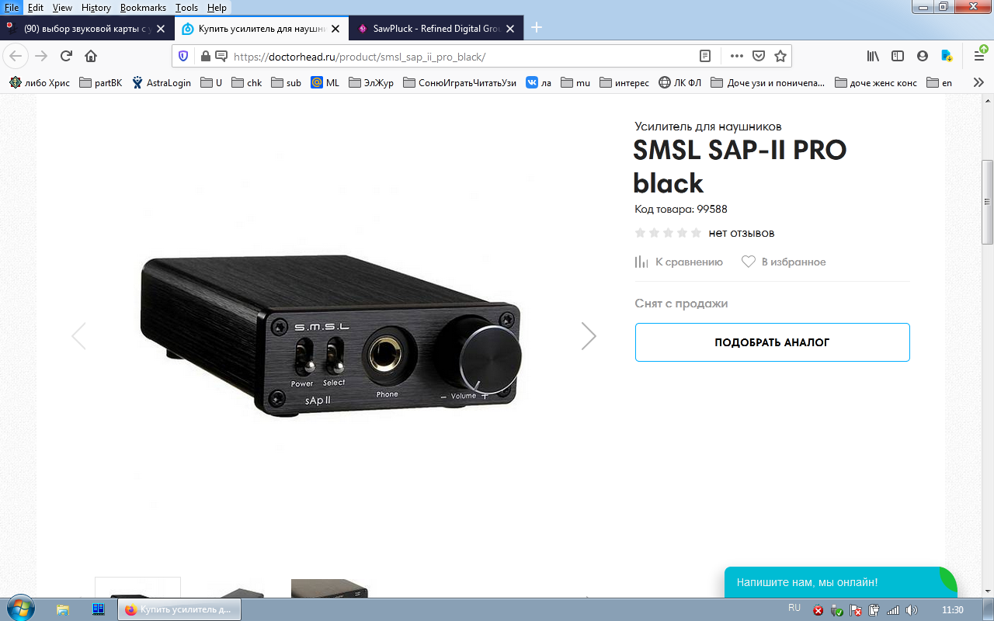Show more bookmarks with the double chevron
The image size is (994, 621).
click(x=978, y=82)
